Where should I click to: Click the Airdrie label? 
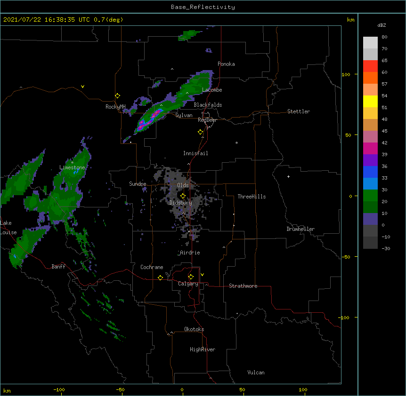[x=190, y=253]
